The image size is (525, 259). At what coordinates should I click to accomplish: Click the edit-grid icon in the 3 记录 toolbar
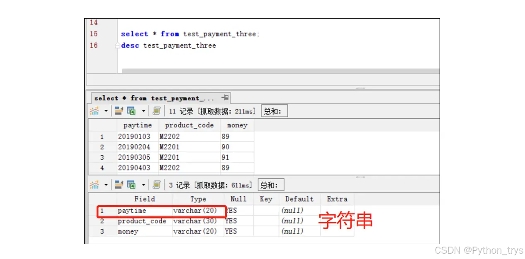click(119, 185)
